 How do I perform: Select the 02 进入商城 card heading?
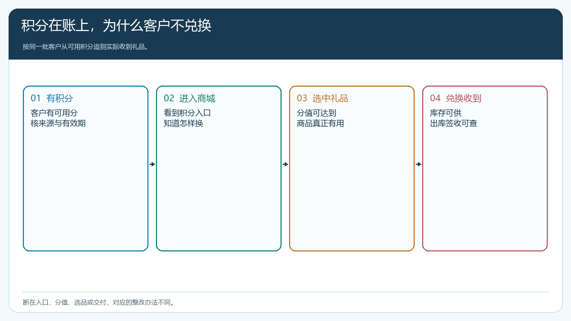[x=190, y=98]
